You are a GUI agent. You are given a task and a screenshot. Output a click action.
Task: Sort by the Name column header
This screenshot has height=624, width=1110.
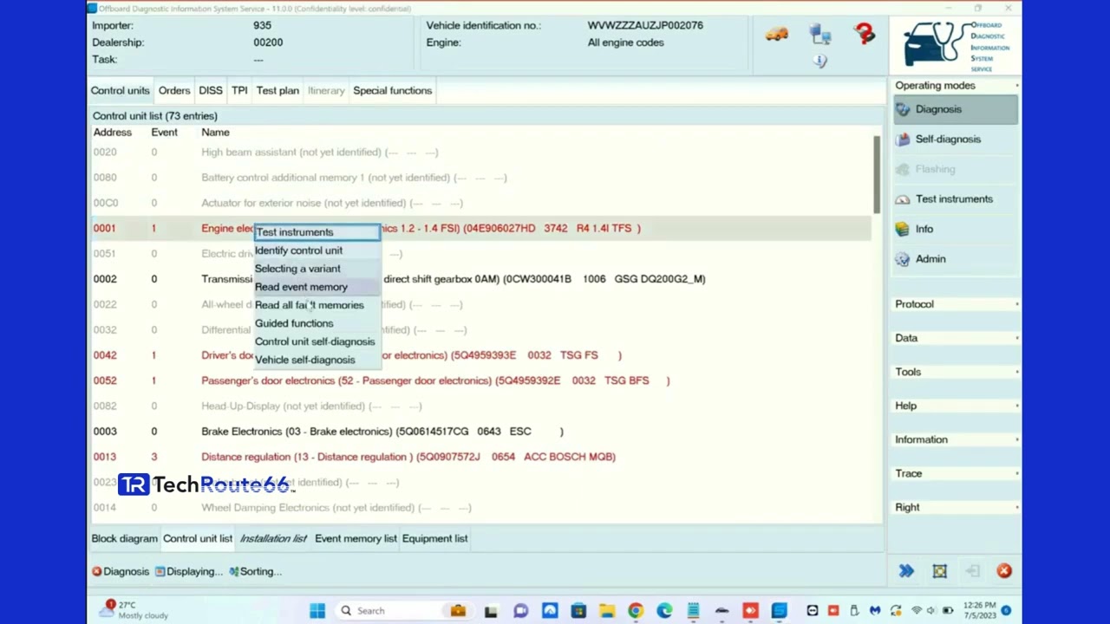point(215,133)
